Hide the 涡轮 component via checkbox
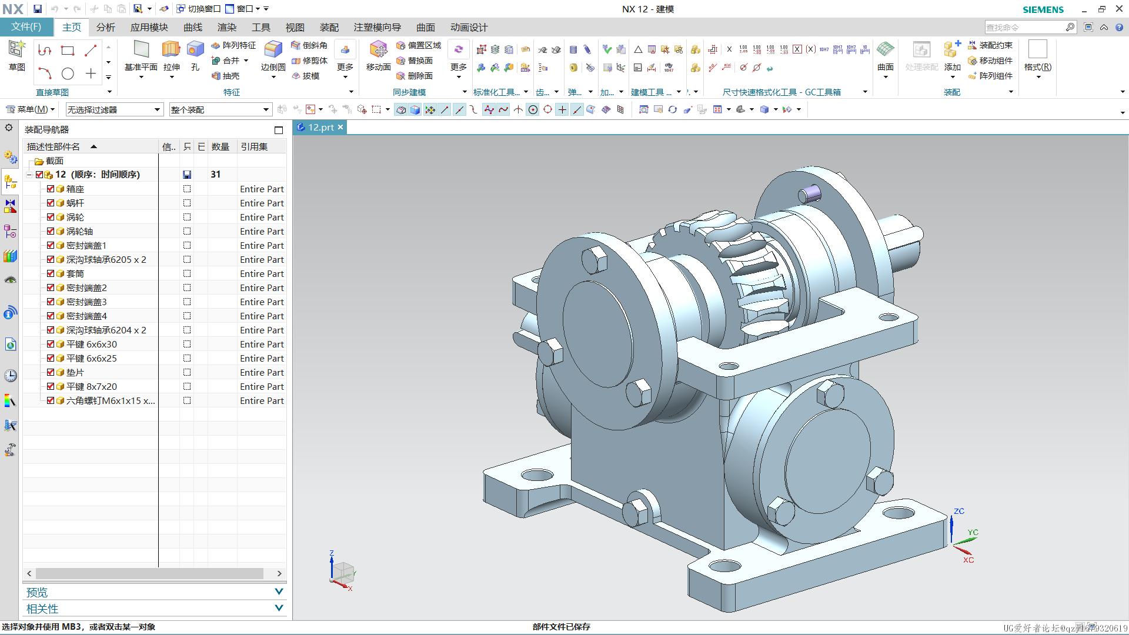 click(x=51, y=217)
